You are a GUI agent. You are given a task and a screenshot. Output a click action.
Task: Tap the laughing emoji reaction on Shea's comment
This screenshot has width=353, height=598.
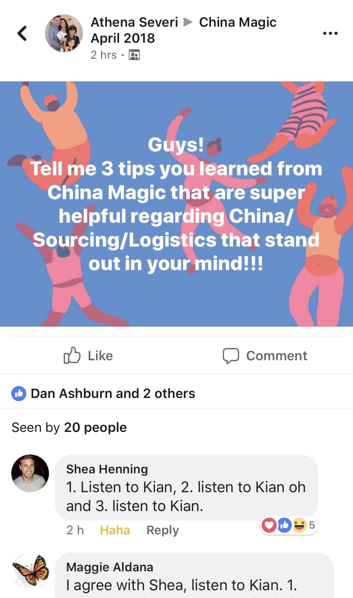coord(299,525)
